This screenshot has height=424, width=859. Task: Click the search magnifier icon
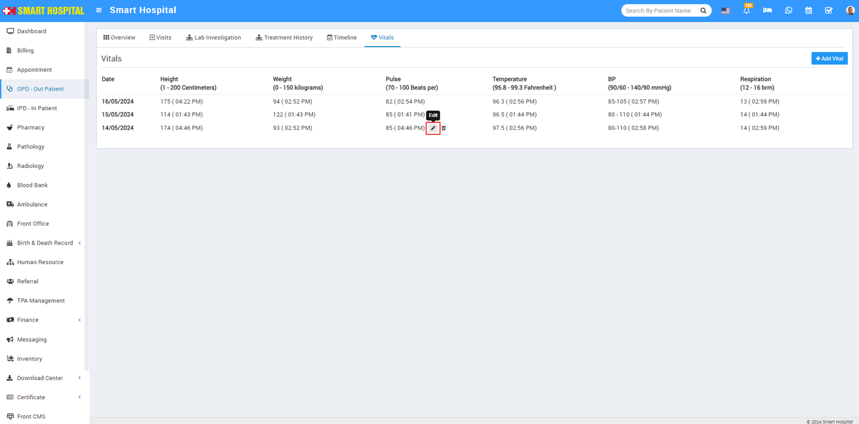(x=703, y=11)
